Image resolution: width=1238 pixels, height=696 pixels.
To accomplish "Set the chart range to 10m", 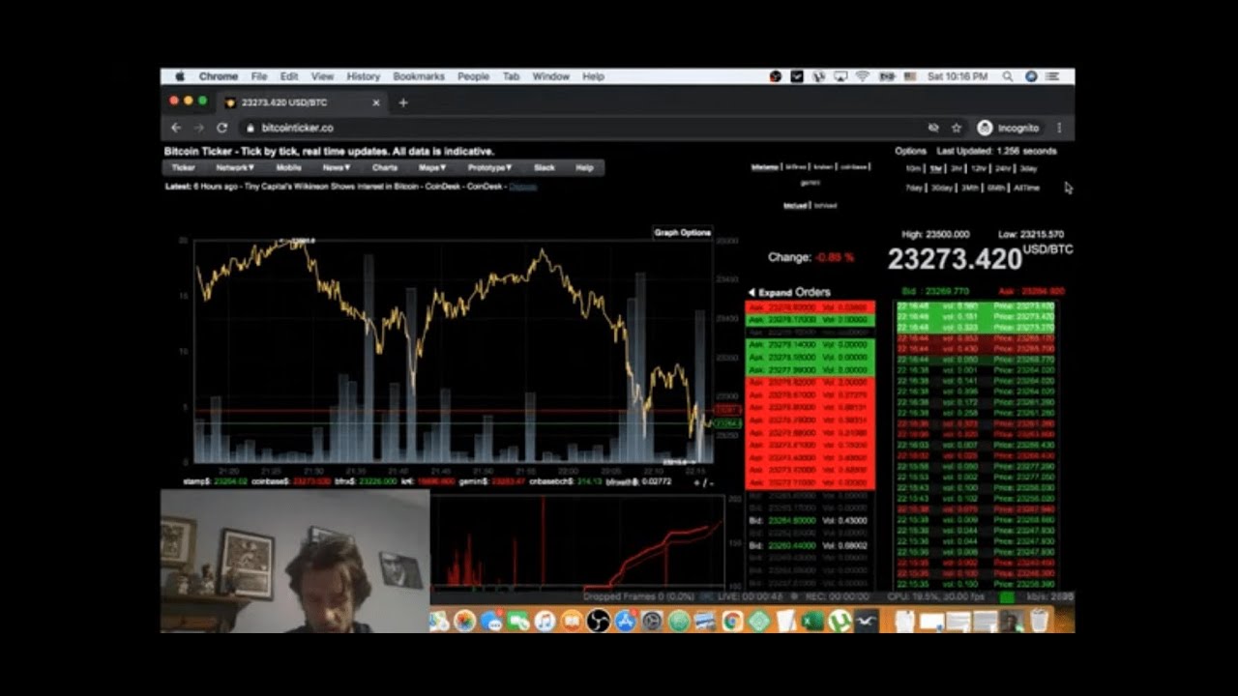I will click(913, 168).
